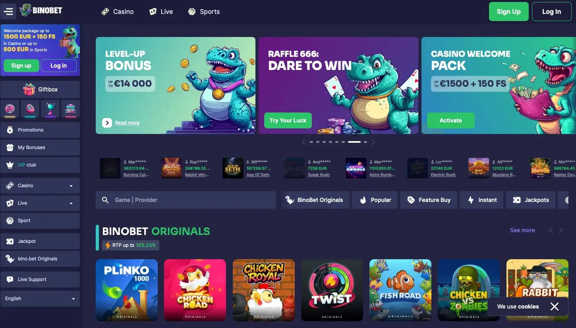
Task: Select the Sports tab in header
Action: [204, 12]
